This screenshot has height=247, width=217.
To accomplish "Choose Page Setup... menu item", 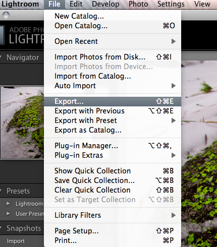I will (113, 231).
